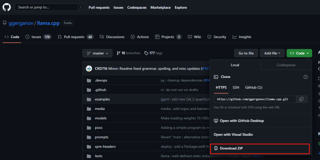Click the GitHub Desktop icon in dropdown

216,121
